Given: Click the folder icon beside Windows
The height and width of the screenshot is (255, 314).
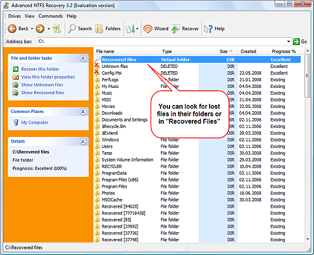Looking at the screenshot, I should coord(97,139).
